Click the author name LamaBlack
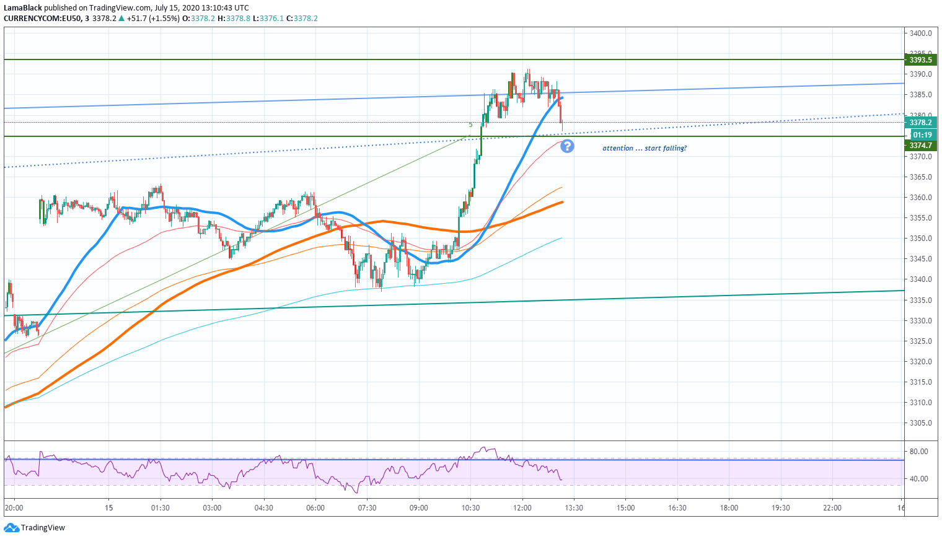The height and width of the screenshot is (539, 942). 23,8
